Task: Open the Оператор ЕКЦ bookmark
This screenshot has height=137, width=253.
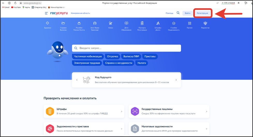Action: (x=39, y=7)
